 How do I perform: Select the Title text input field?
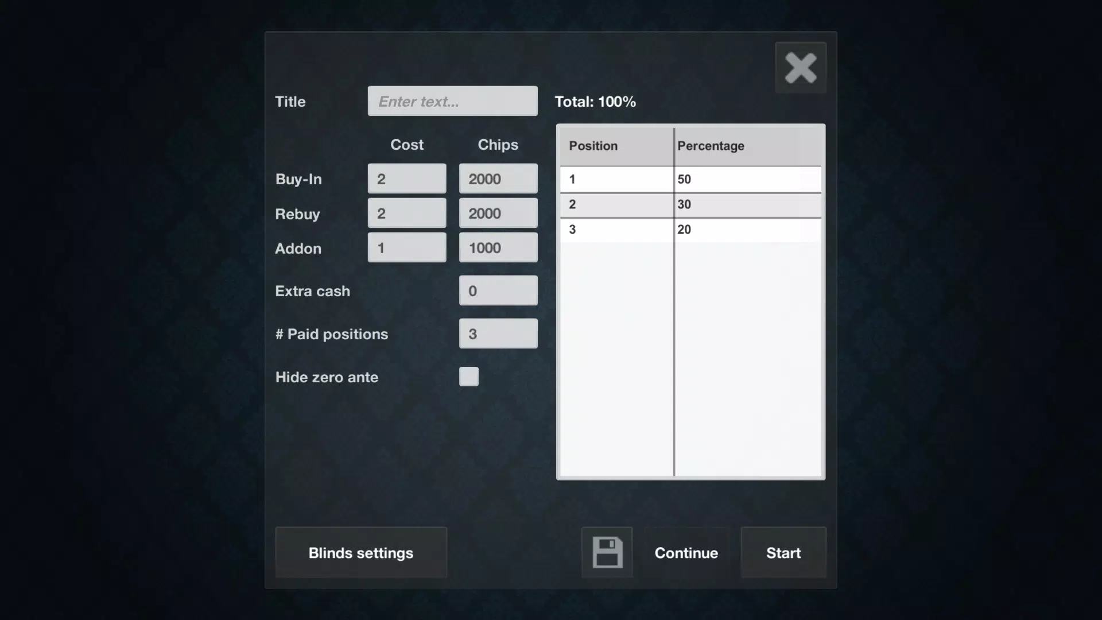(453, 100)
